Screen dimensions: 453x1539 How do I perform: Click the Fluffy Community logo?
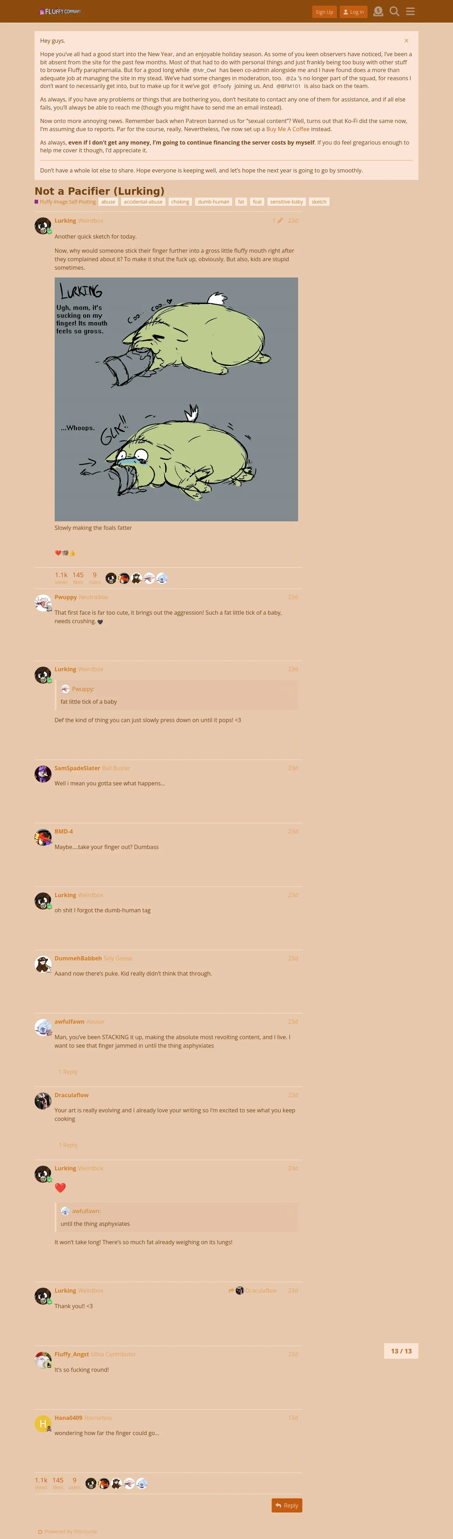(60, 11)
